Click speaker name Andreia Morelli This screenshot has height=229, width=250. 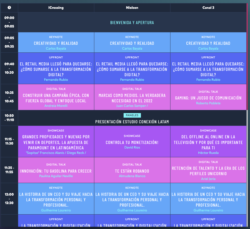pos(56,106)
